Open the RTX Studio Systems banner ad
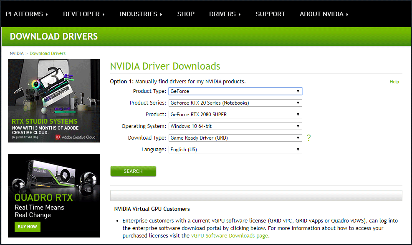Viewport: 412px width, 245px height. tap(54, 101)
